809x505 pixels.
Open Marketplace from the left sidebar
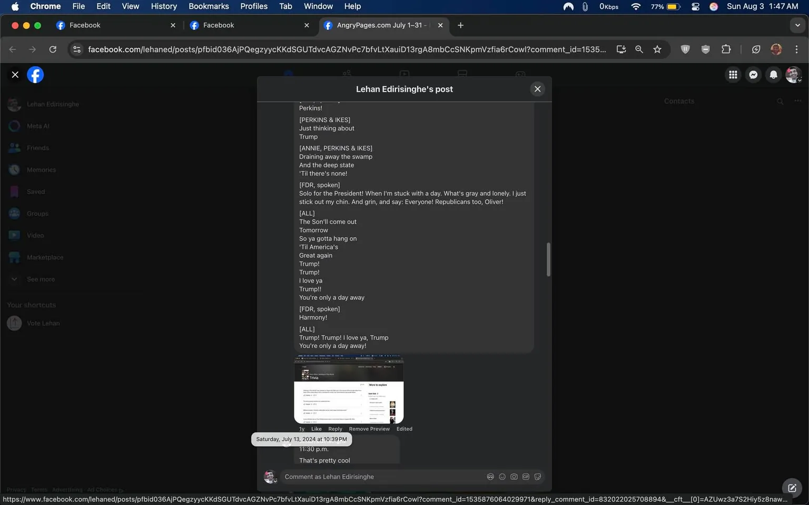pyautogui.click(x=44, y=257)
